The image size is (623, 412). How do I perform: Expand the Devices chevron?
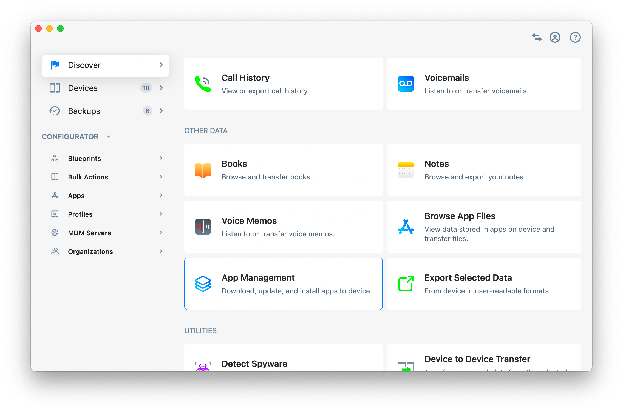coord(161,88)
